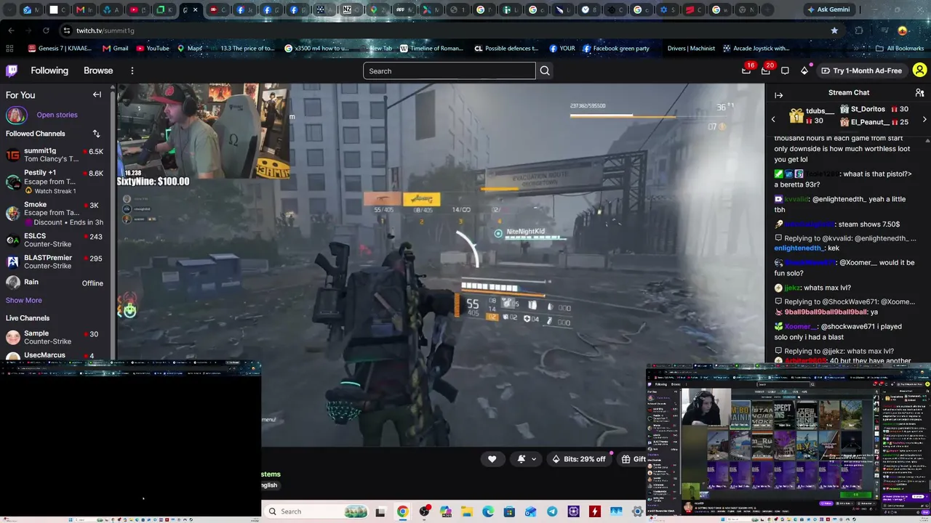Screen dimensions: 931x523
Task: Open Whispers chat bubble icon
Action: (785, 70)
